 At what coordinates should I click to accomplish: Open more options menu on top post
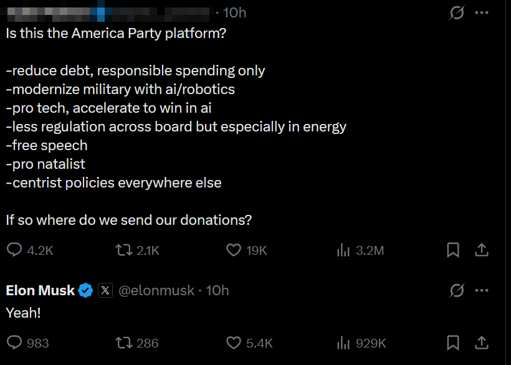(482, 12)
